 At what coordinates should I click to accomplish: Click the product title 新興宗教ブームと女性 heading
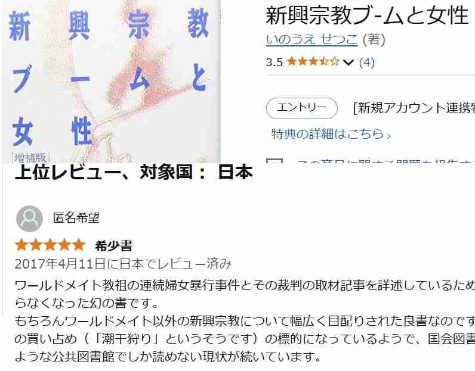click(x=368, y=15)
